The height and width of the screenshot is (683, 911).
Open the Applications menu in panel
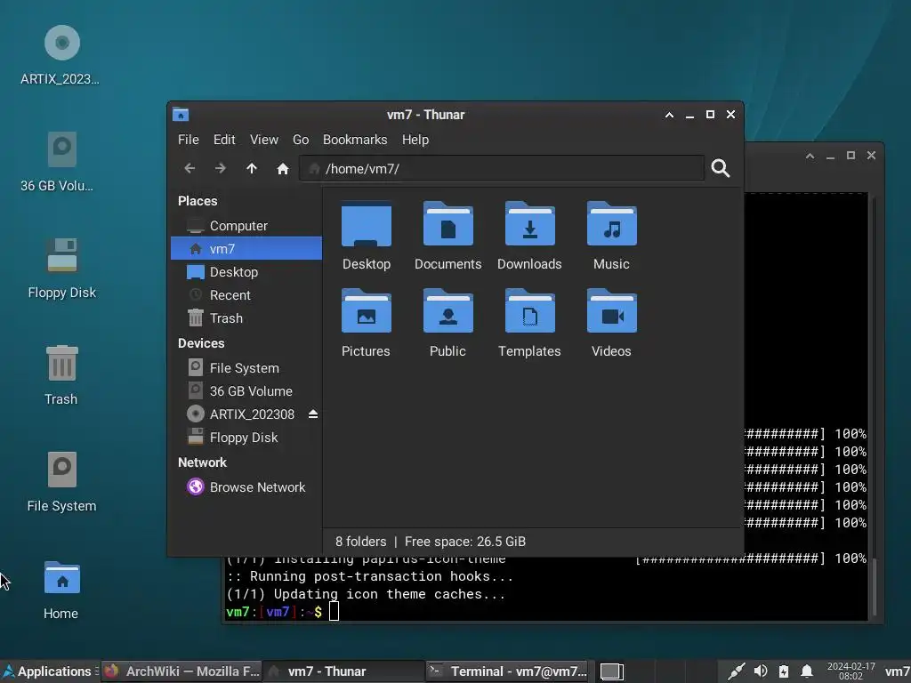click(x=49, y=671)
